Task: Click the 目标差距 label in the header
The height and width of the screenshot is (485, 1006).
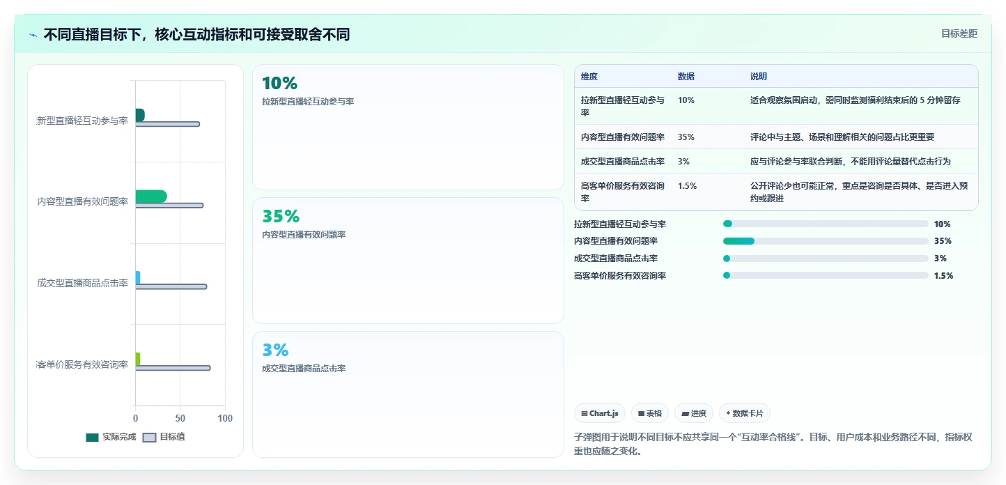Action: pos(959,33)
